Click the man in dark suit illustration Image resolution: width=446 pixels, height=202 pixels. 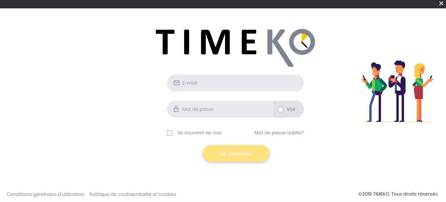pos(398,91)
